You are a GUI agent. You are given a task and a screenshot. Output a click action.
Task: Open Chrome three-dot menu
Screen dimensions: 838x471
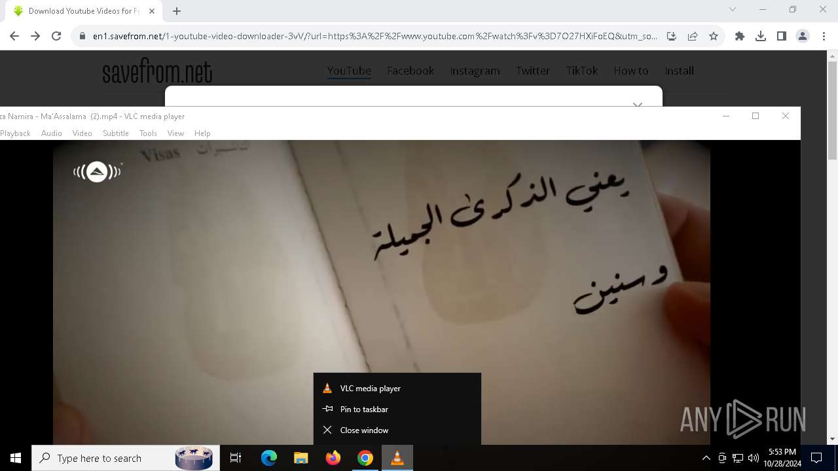824,37
